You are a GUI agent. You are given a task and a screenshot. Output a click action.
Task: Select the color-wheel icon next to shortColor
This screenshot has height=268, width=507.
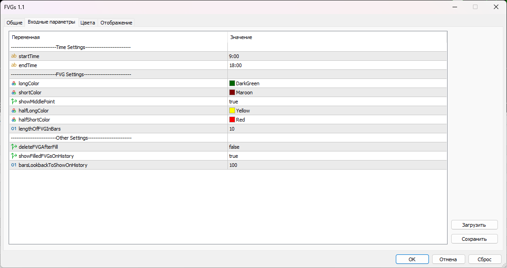[14, 92]
